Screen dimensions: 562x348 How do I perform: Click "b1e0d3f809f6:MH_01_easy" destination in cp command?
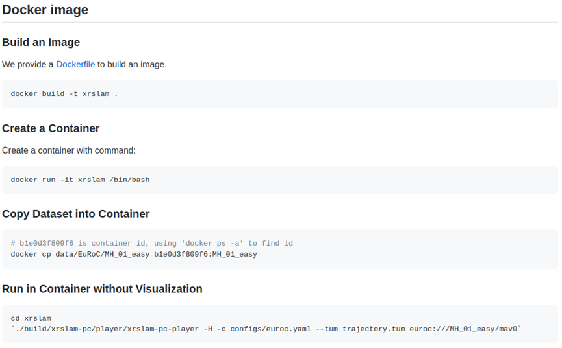coord(205,254)
